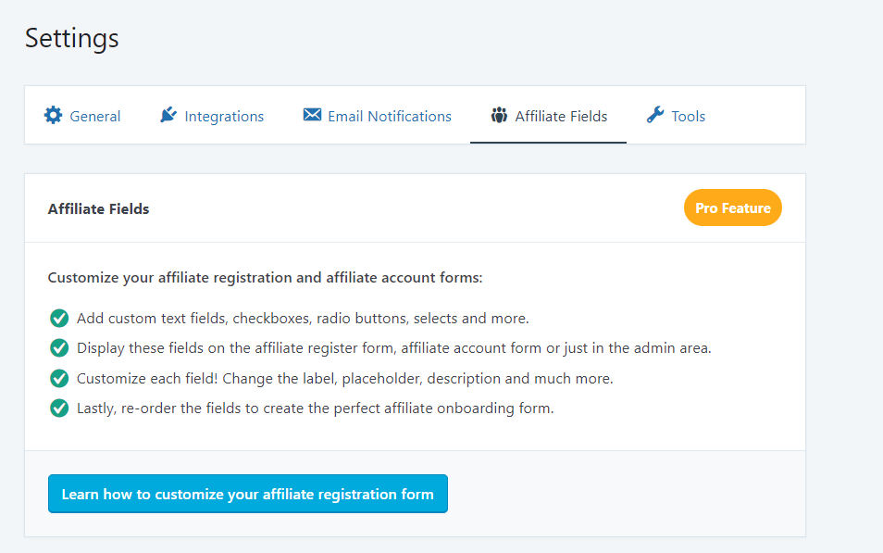Viewport: 883px width, 553px height.
Task: Click the orange Pro Feature badge
Action: tap(733, 208)
